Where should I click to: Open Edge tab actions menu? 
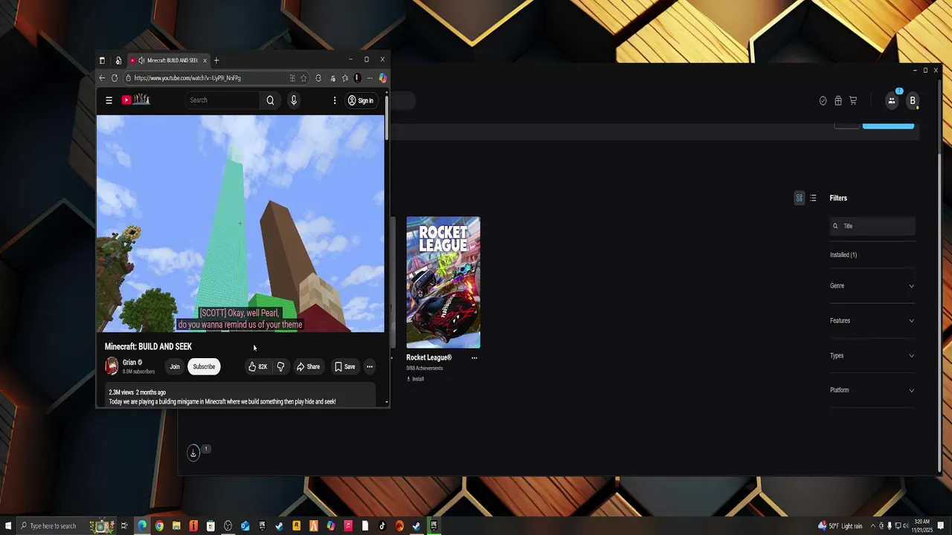pyautogui.click(x=102, y=60)
